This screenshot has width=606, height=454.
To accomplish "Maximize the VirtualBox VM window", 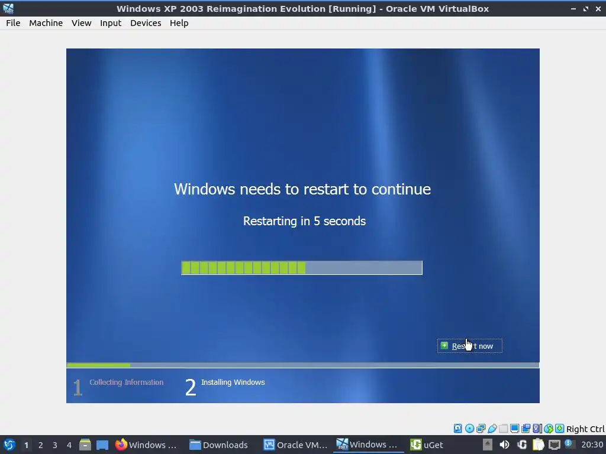I will [x=586, y=8].
